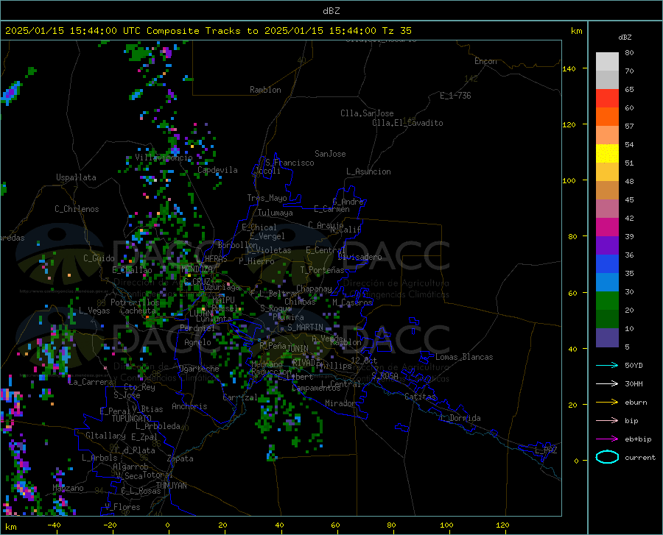
Task: Click the 0 tick on the vertical km axis
Action: coord(576,461)
